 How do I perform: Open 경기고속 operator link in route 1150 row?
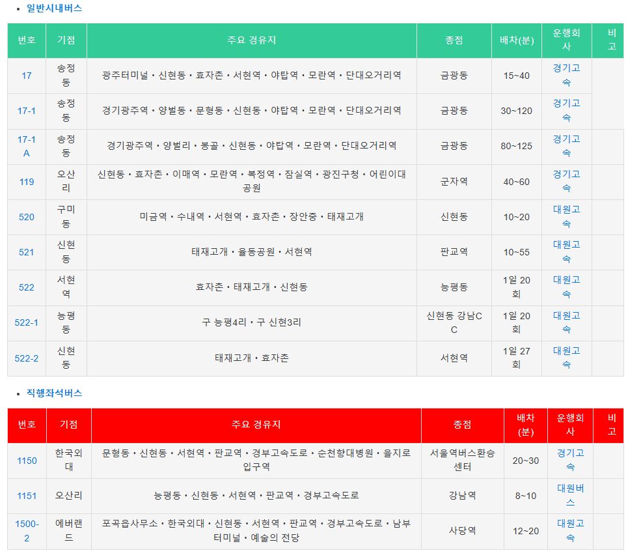tap(570, 460)
